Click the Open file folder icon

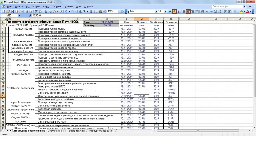8,11
